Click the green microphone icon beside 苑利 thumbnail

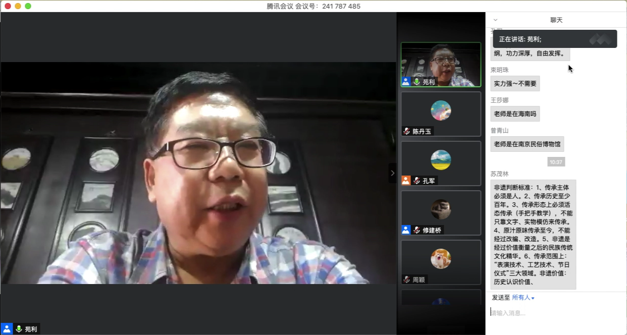[x=417, y=82]
